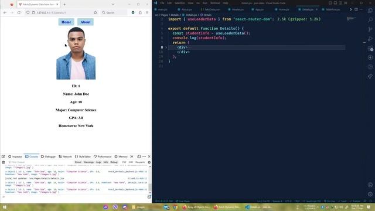This screenshot has height=211, width=375.
Task: Click Live Share in status bar
Action: (183, 201)
